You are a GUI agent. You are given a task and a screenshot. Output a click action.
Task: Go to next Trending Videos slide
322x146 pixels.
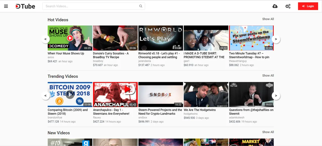tap(276, 96)
